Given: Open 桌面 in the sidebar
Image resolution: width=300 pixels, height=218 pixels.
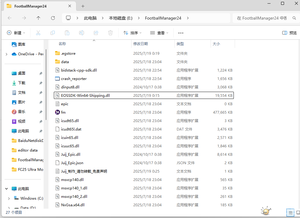Looking at the screenshot, I should [x=19, y=73].
